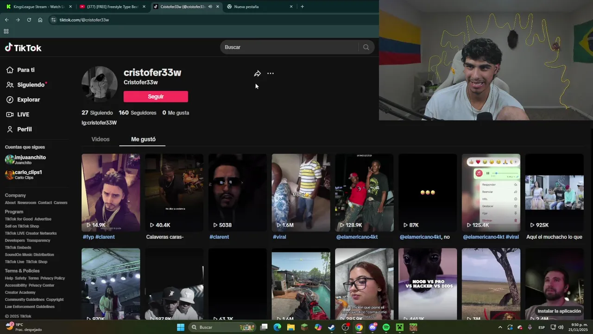The width and height of the screenshot is (593, 334).
Task: Select the Me gustó tab
Action: coord(143,139)
